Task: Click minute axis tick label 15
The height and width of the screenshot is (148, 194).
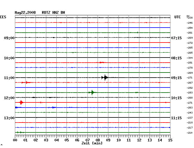Action: (x=170, y=140)
